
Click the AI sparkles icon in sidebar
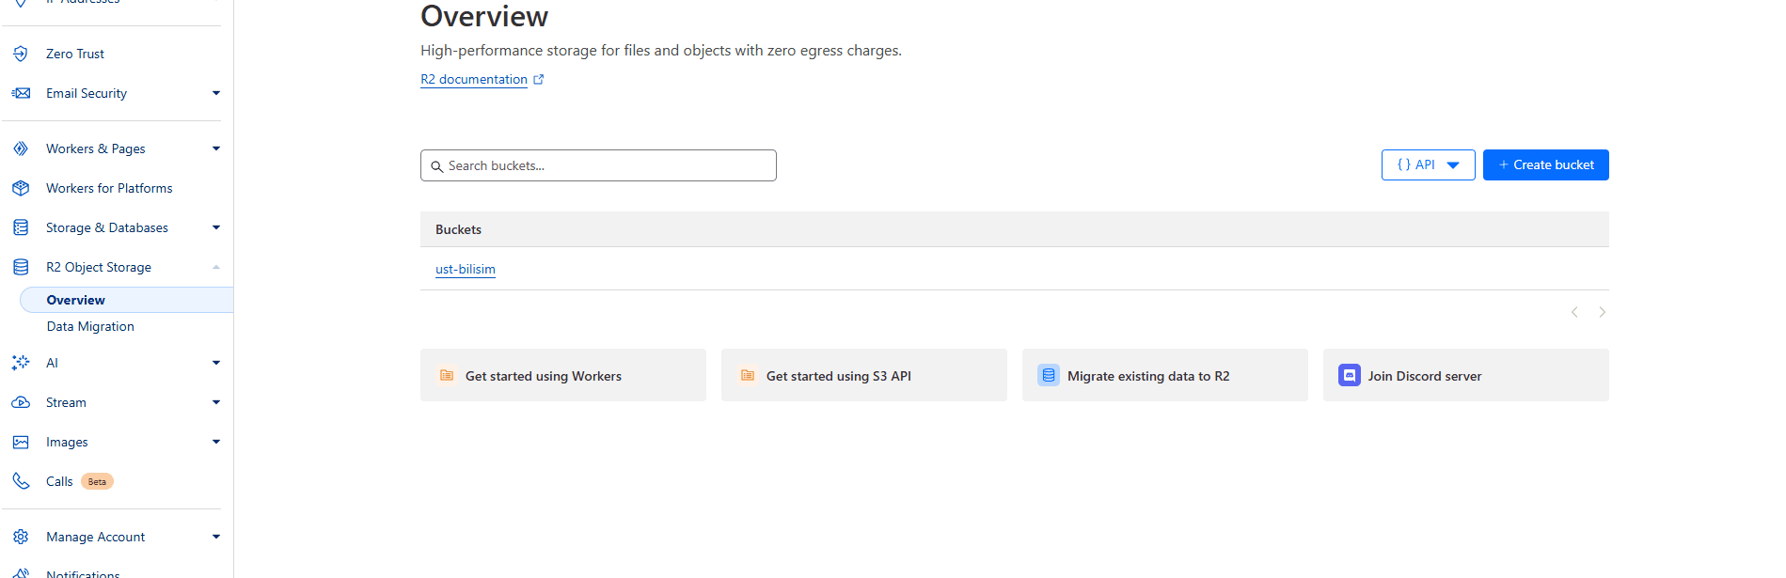point(21,363)
